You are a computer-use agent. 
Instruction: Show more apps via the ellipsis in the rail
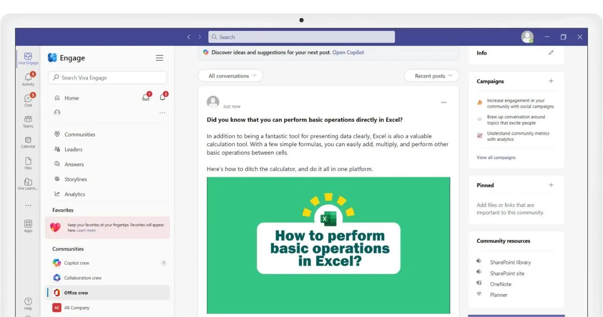pyautogui.click(x=28, y=205)
